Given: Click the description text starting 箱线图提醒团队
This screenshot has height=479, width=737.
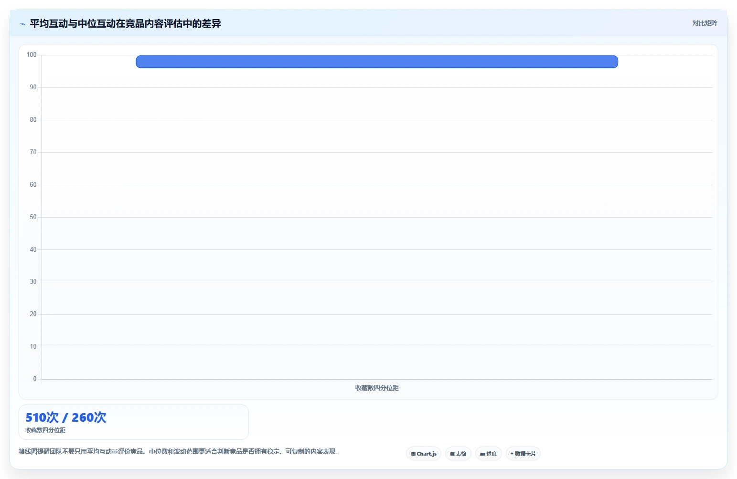Looking at the screenshot, I should [179, 451].
